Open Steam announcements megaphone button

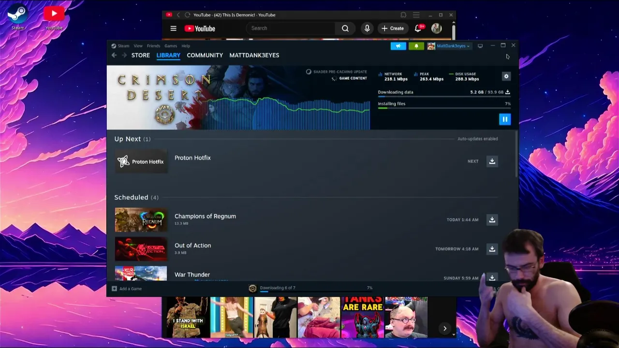click(398, 46)
